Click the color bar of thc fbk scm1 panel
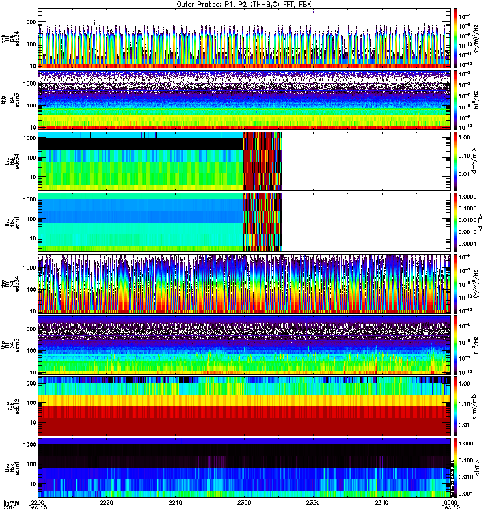The width and height of the screenshot is (488, 521). [x=455, y=468]
